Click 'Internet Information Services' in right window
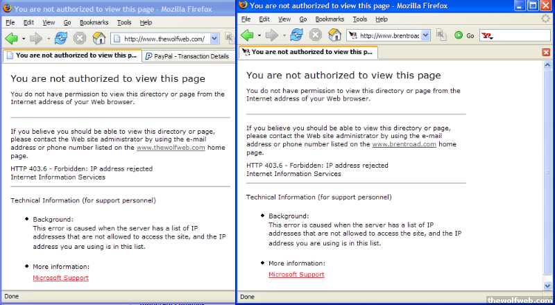 [x=293, y=174]
